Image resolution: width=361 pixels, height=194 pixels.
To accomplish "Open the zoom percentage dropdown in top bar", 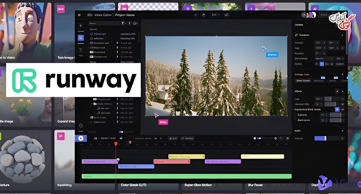I will click(x=215, y=15).
